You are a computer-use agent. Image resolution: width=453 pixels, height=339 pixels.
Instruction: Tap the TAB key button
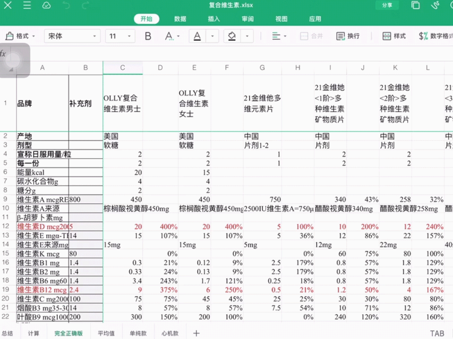[x=437, y=333]
